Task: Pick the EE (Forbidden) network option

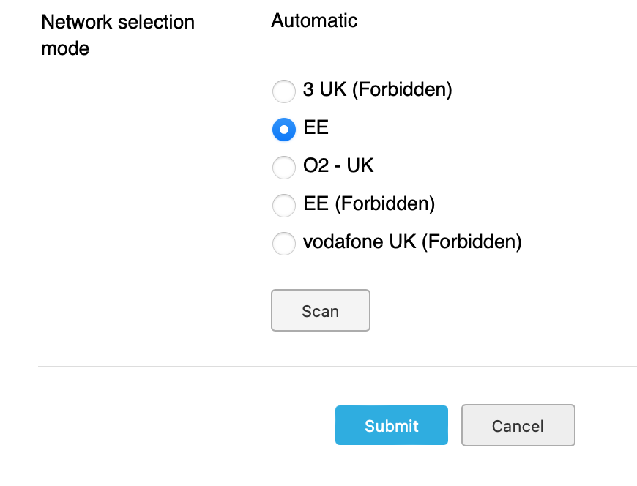Action: tap(284, 206)
